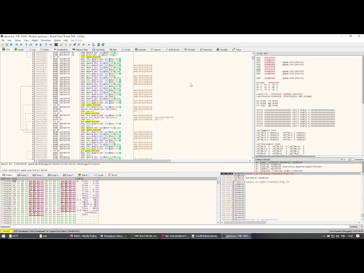This screenshot has height=273, width=364.
Task: Click the last toolbar icon after Calculator
Action: (x=103, y=44)
